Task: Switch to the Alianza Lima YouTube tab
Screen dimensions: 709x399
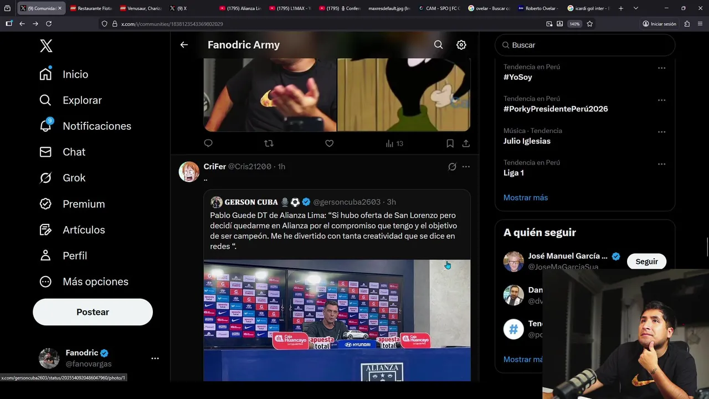Action: pos(240,8)
